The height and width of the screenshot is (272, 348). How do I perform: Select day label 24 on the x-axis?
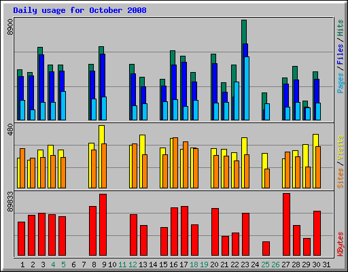[255, 265]
